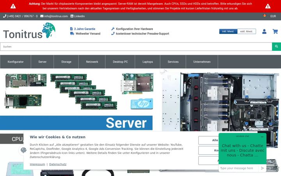Click the 3 Jahre Garantie link
This screenshot has height=176, width=281.
click(x=83, y=29)
